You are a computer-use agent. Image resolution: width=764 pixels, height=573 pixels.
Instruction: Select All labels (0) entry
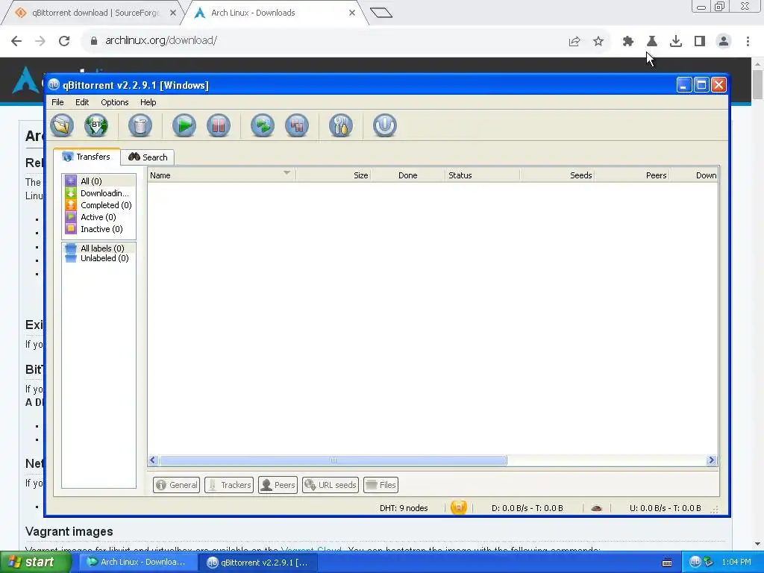[x=99, y=248]
